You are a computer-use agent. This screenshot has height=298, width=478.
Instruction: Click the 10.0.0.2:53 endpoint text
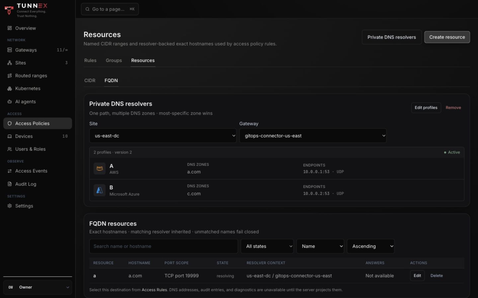[316, 194]
